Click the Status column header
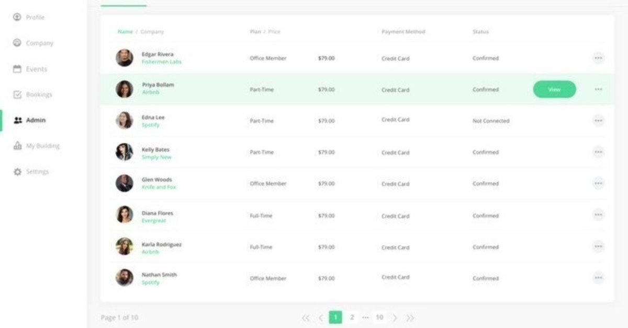Image resolution: width=628 pixels, height=328 pixels. click(480, 32)
